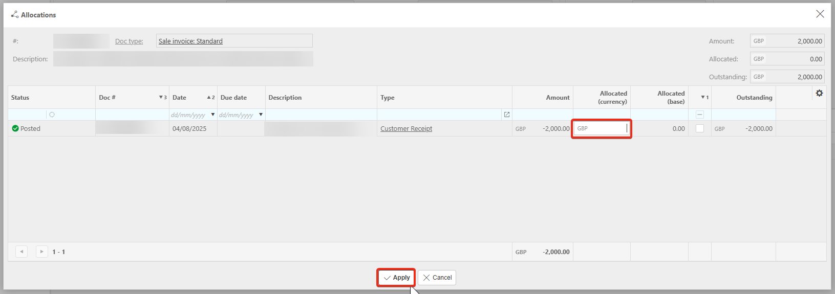Sort by the Amount column header
835x294 pixels.
click(543, 97)
